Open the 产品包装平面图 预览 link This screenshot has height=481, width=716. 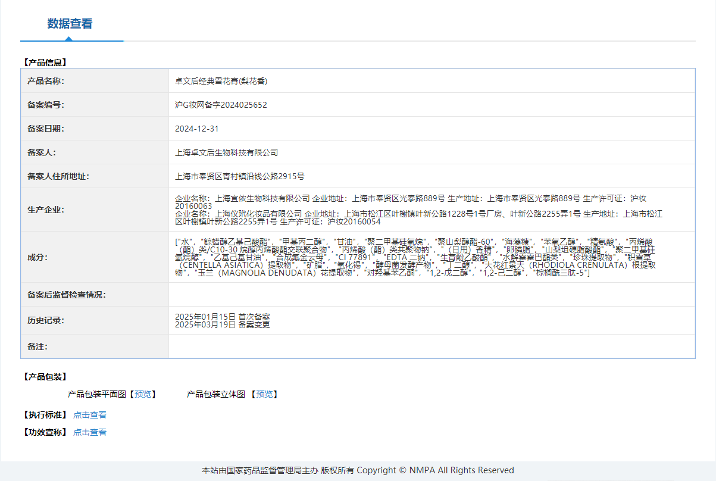(x=143, y=394)
